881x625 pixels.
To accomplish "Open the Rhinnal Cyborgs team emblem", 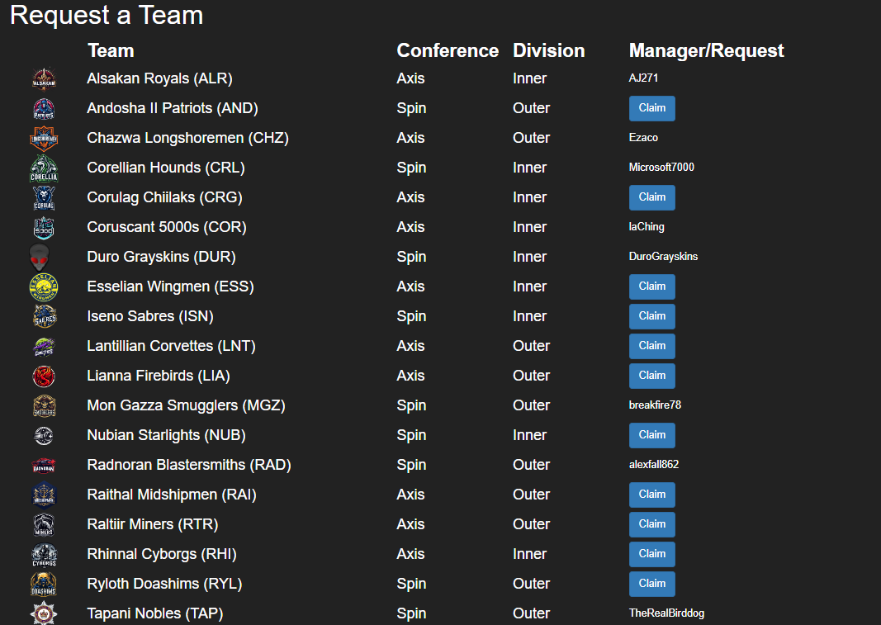I will click(45, 554).
